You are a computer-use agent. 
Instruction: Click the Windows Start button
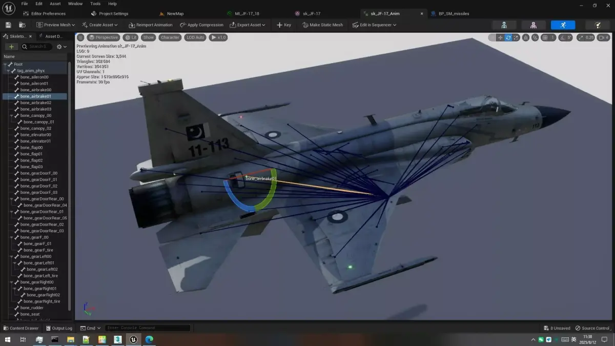tap(7, 339)
